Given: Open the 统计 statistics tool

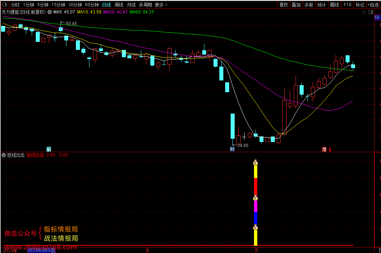Looking at the screenshot, I should (x=322, y=5).
